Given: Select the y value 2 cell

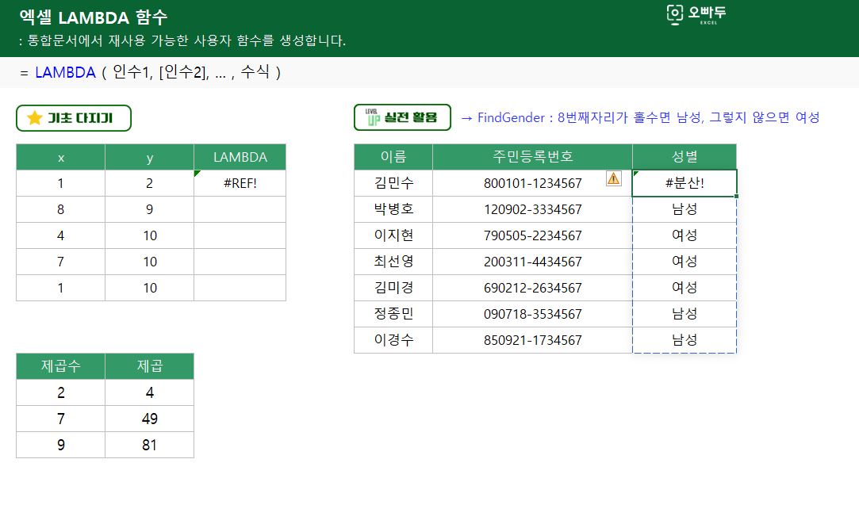Looking at the screenshot, I should click(150, 183).
